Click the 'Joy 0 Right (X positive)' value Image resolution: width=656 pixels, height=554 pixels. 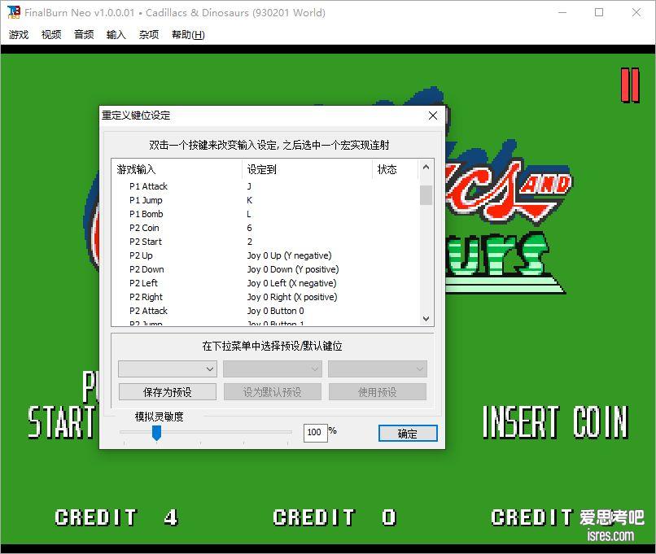[292, 297]
